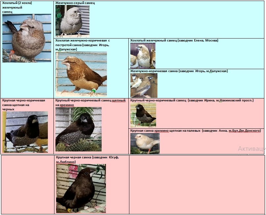This screenshot has height=215, width=266.
Task: Click the heading text "Жемчужно-серый самец"
Action: coord(75,3)
